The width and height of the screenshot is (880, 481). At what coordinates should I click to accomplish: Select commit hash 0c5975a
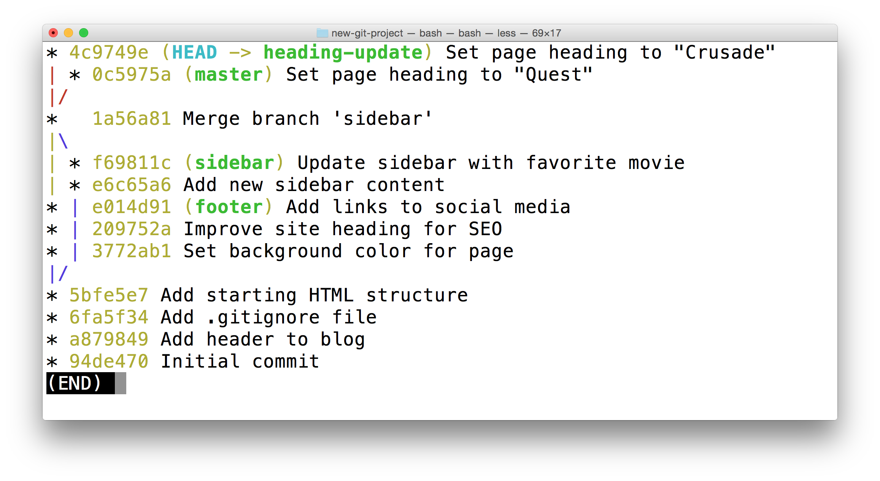[x=132, y=74]
